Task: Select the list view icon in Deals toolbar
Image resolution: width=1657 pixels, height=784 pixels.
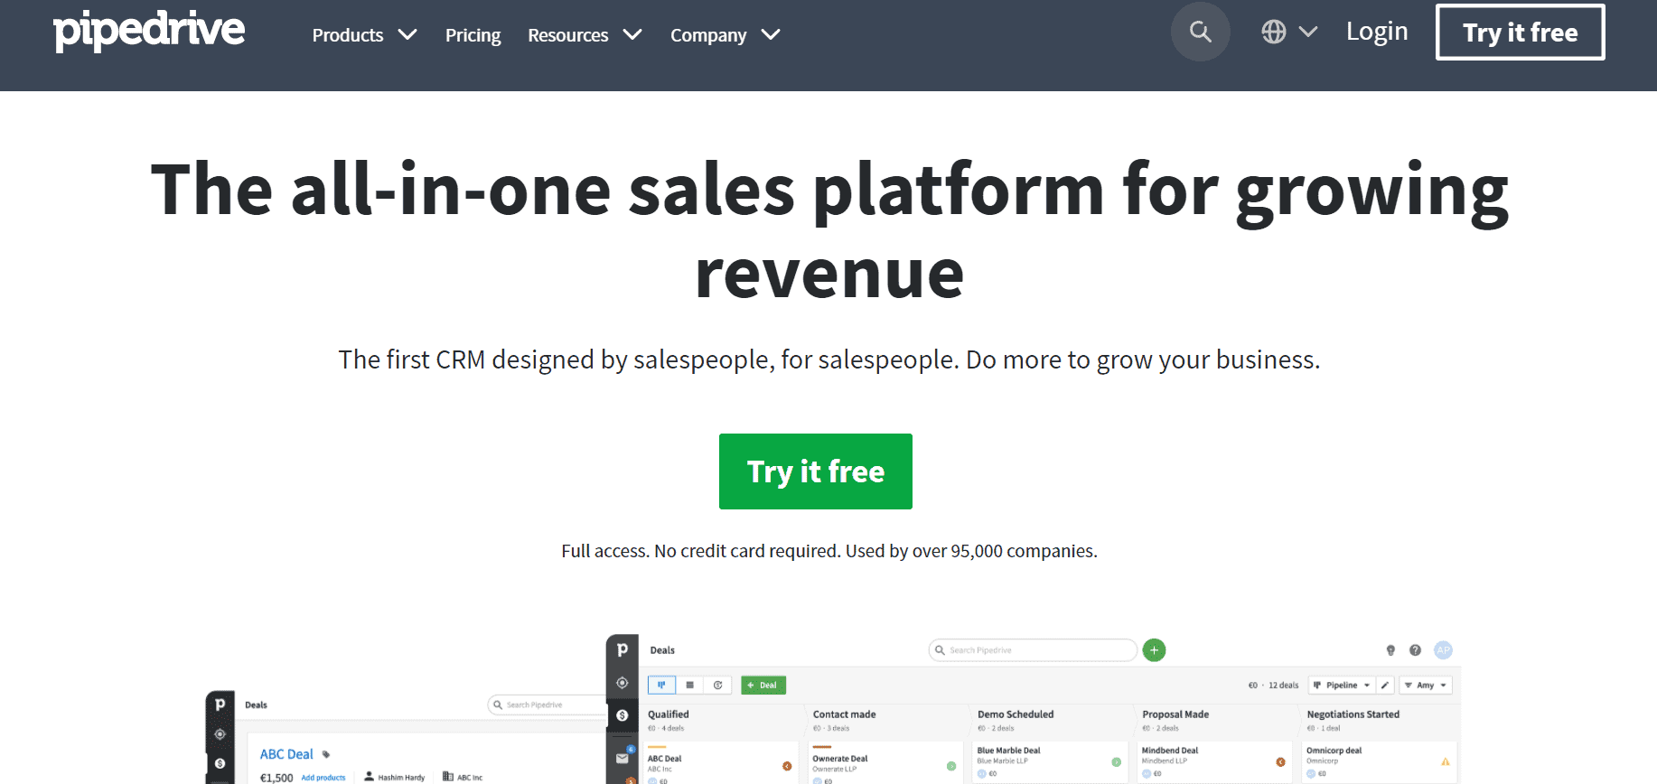Action: [x=690, y=686]
